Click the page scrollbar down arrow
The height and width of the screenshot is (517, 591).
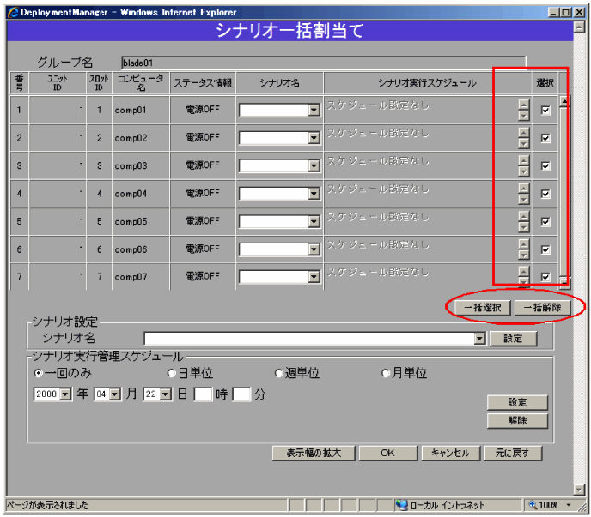click(579, 490)
